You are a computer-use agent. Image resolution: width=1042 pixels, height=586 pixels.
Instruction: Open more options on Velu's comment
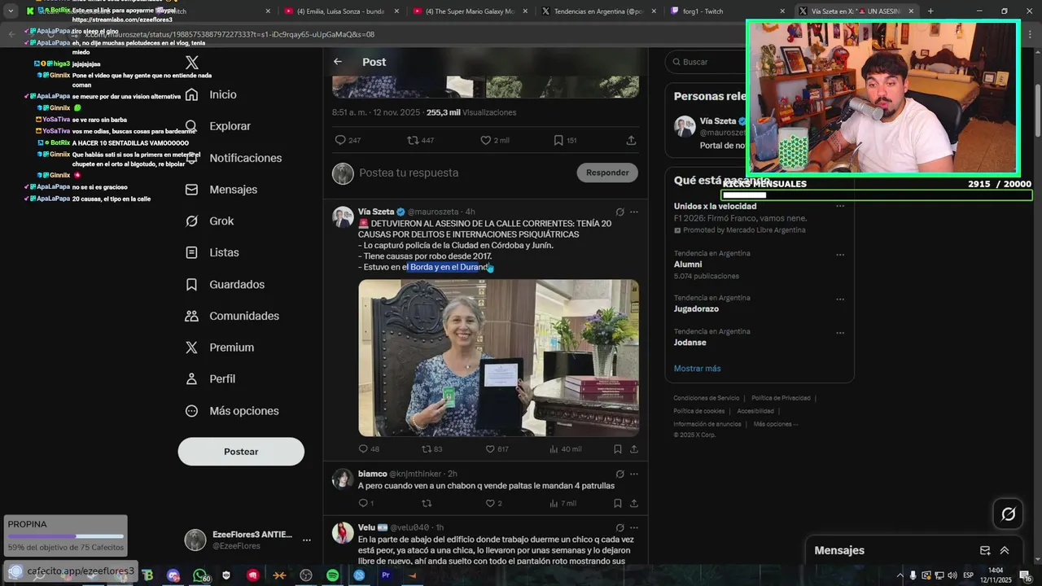coord(634,527)
